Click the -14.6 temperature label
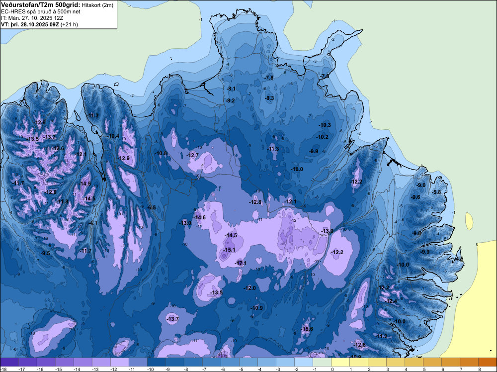The height and width of the screenshot is (372, 497). point(200,217)
